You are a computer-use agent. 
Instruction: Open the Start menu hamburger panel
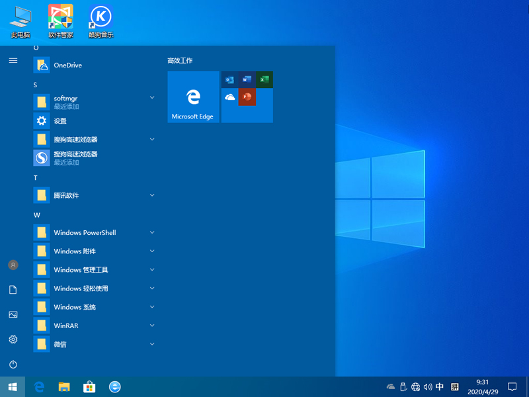click(13, 60)
